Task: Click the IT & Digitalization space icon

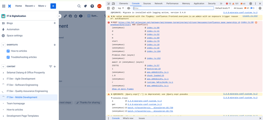Action: click(3, 16)
